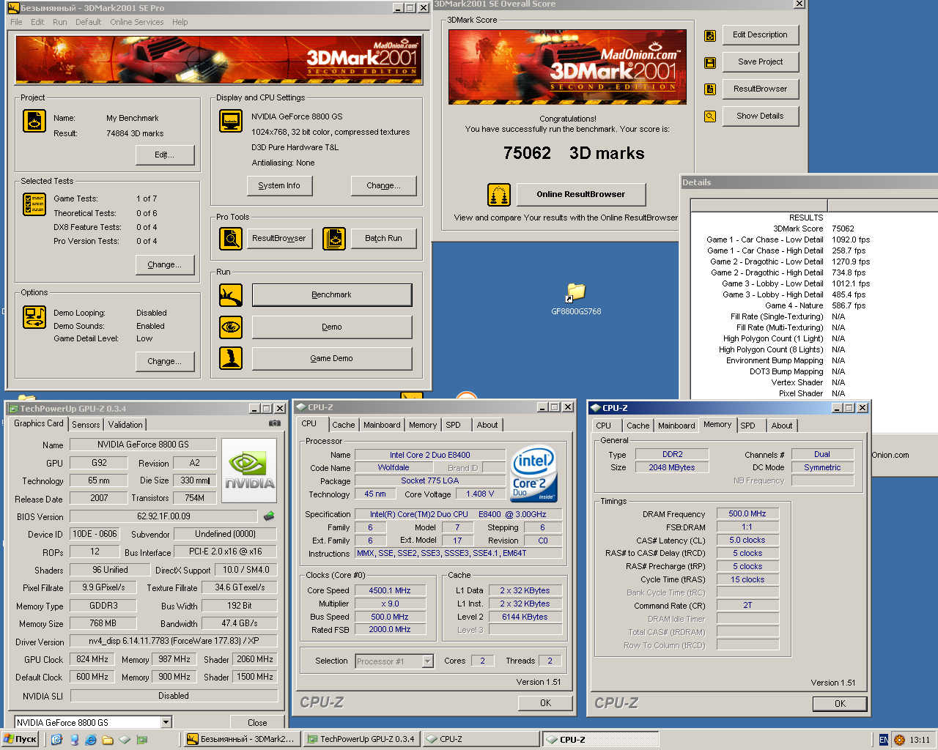Click the monitor icon in Display and CPU Settings

[x=231, y=121]
